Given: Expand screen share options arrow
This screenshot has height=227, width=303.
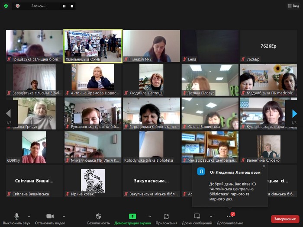Looking at the screenshot, I should (150, 216).
